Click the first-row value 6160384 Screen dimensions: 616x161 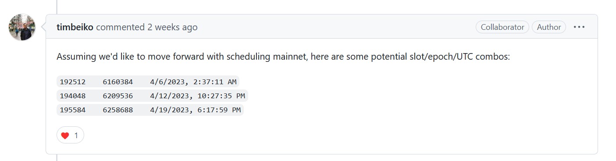[x=118, y=82]
